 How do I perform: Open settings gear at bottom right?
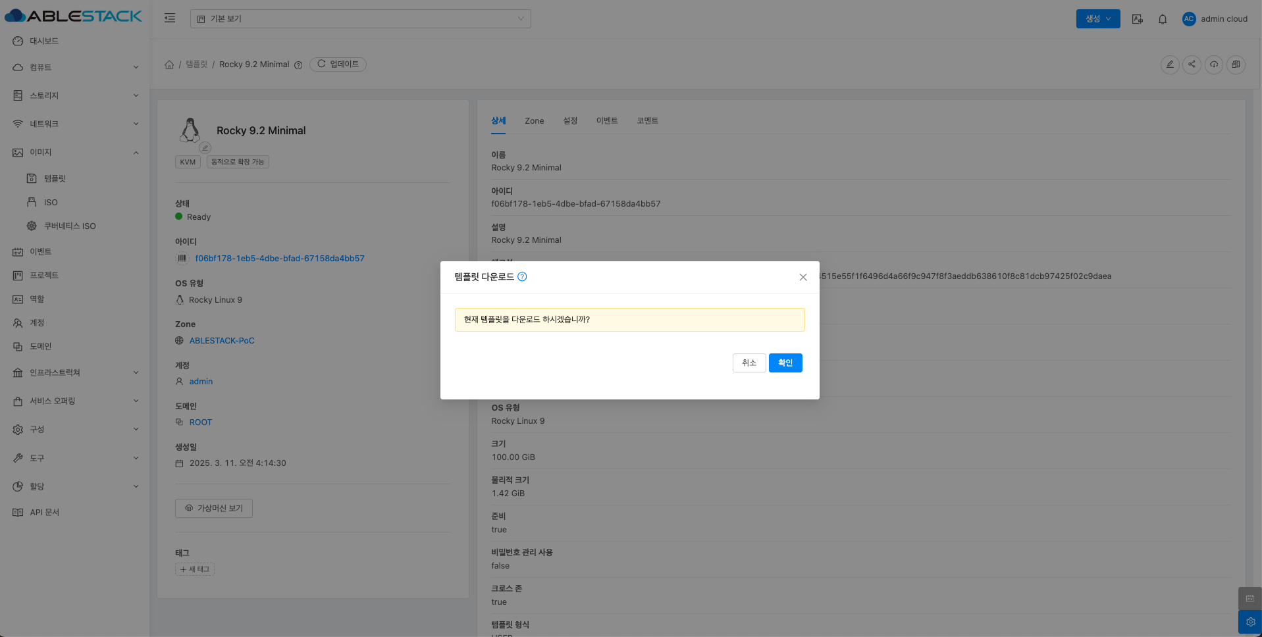click(x=1249, y=622)
